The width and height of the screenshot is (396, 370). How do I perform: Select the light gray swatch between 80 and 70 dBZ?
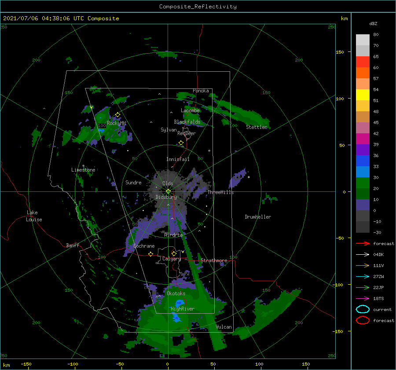363,40
